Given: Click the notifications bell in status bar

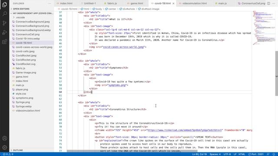Looking at the screenshot, I should point(274,154).
